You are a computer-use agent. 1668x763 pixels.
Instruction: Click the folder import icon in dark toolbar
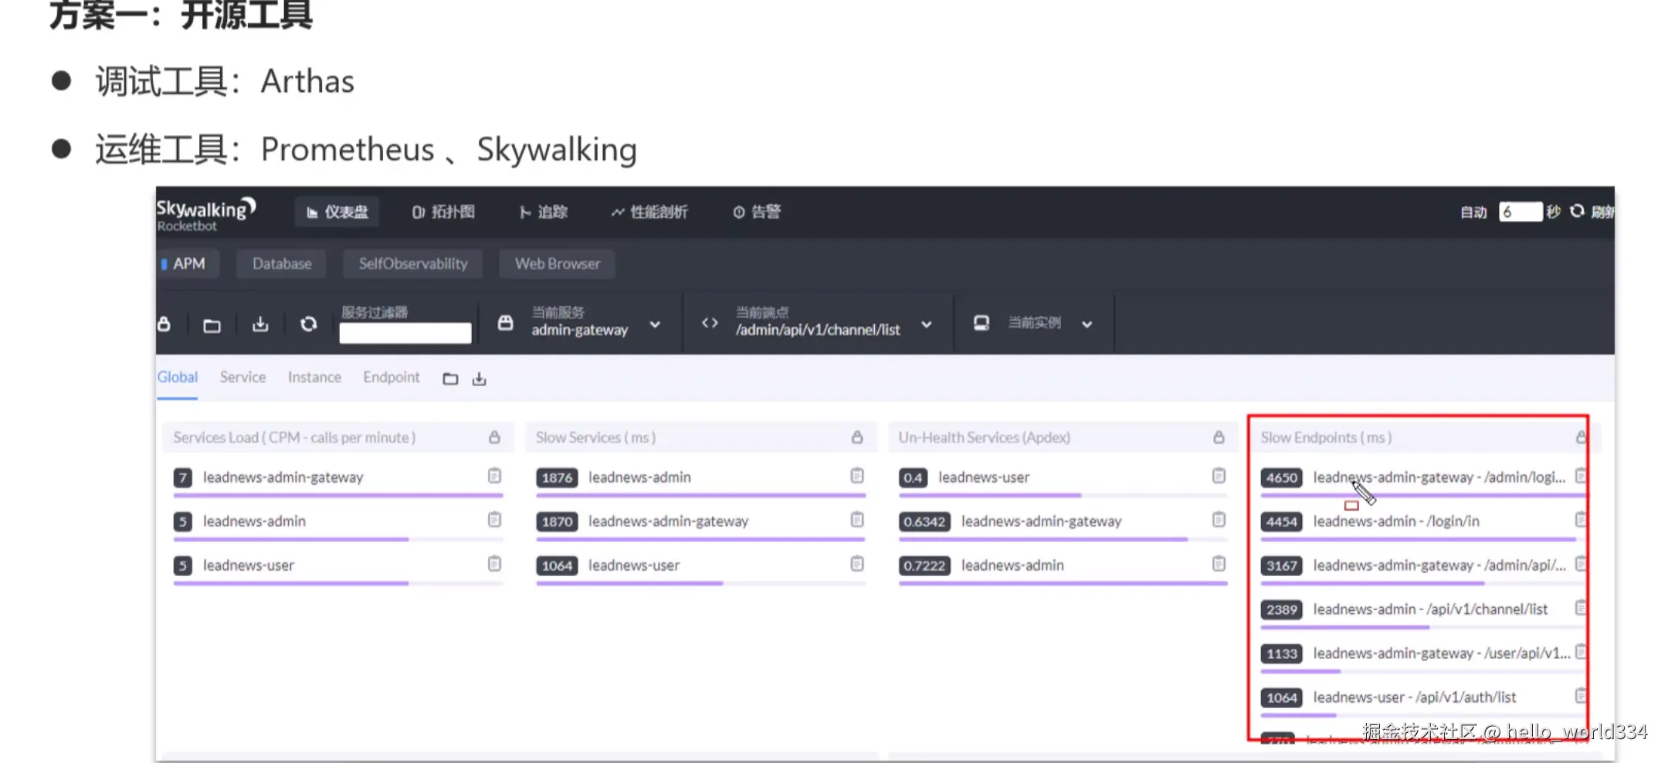click(212, 325)
